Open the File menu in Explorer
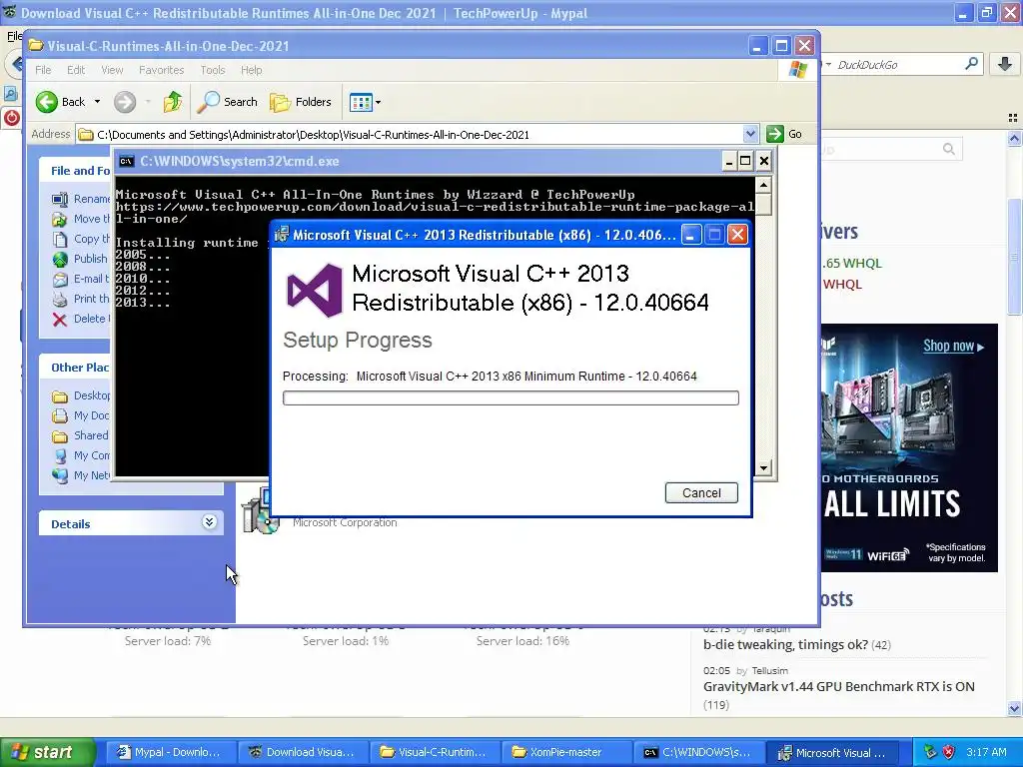Viewport: 1023px width, 767px height. tap(43, 70)
